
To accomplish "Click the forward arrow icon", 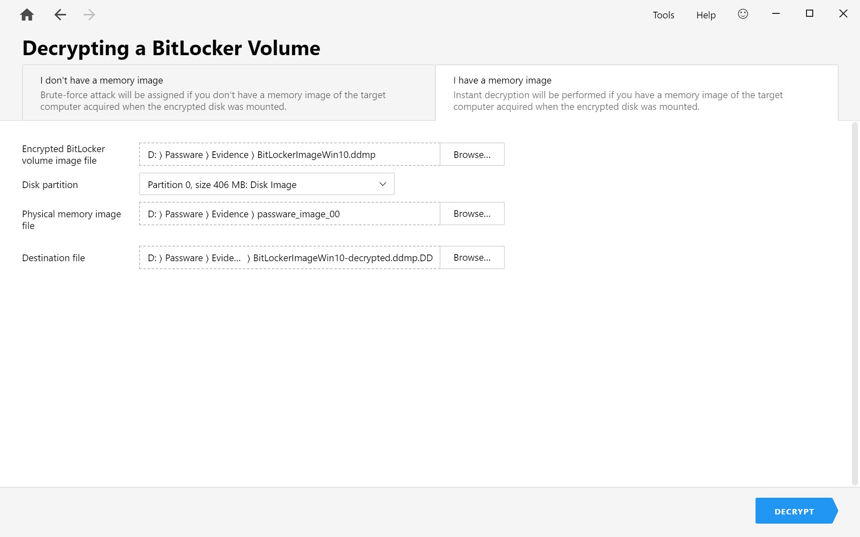I will (x=89, y=15).
